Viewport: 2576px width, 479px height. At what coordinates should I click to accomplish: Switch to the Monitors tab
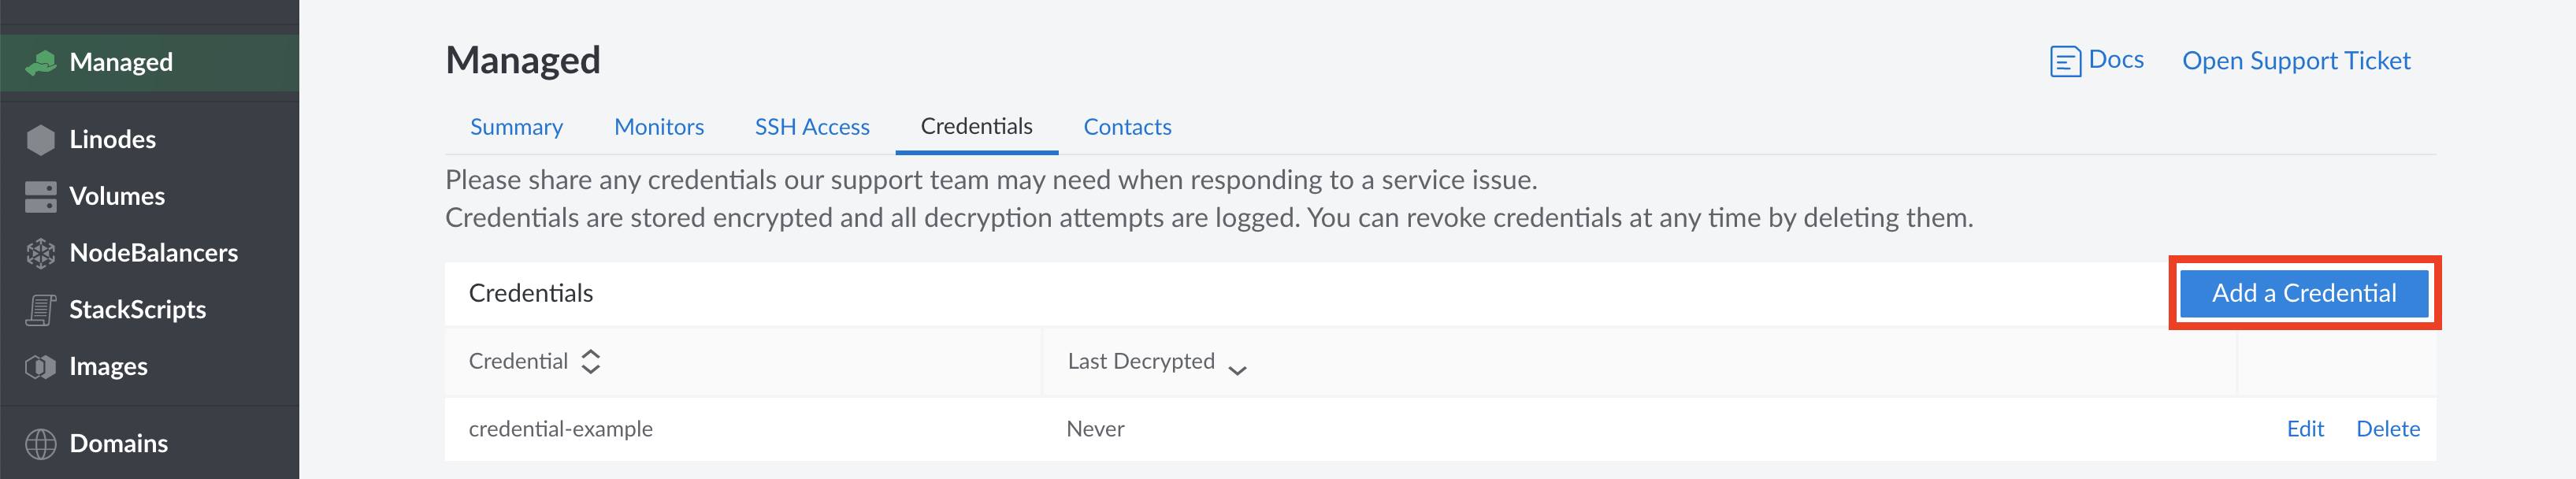pos(659,126)
